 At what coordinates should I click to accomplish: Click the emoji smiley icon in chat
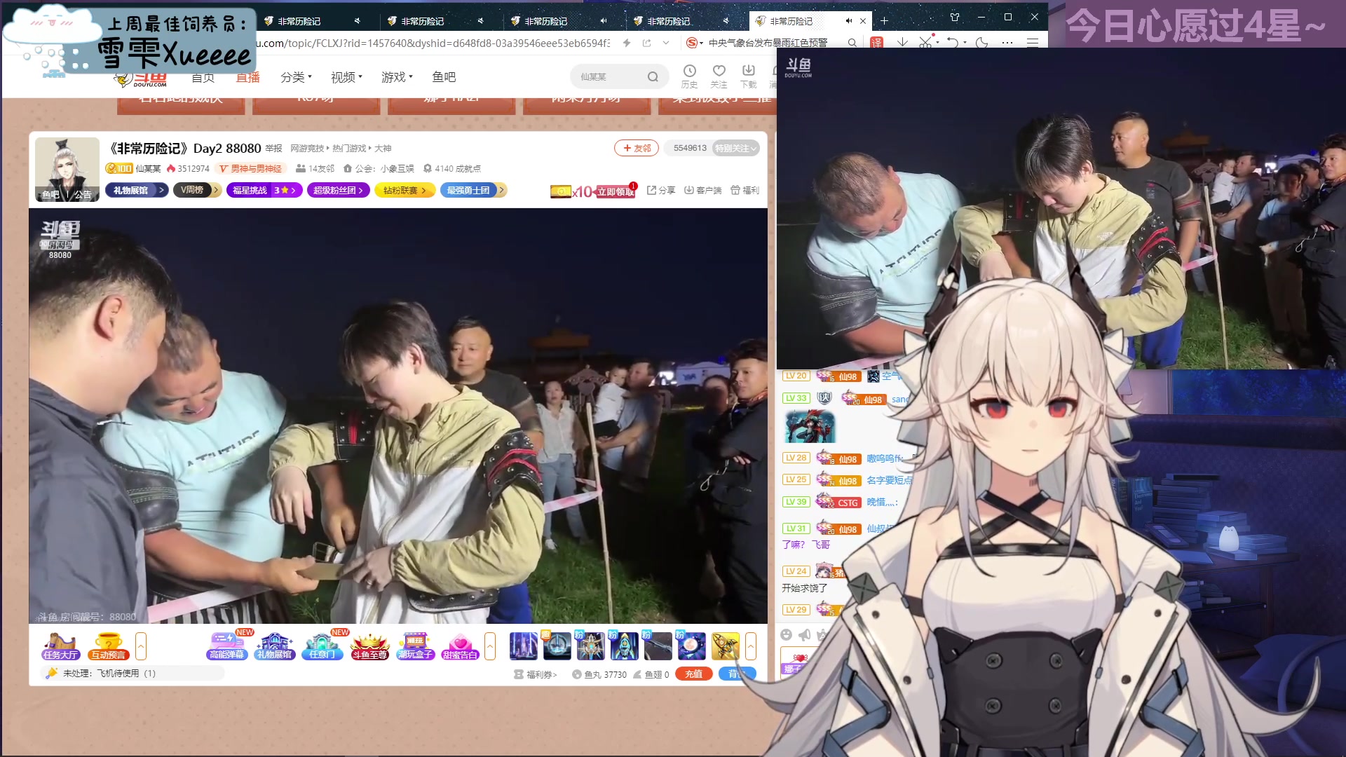[x=786, y=634]
